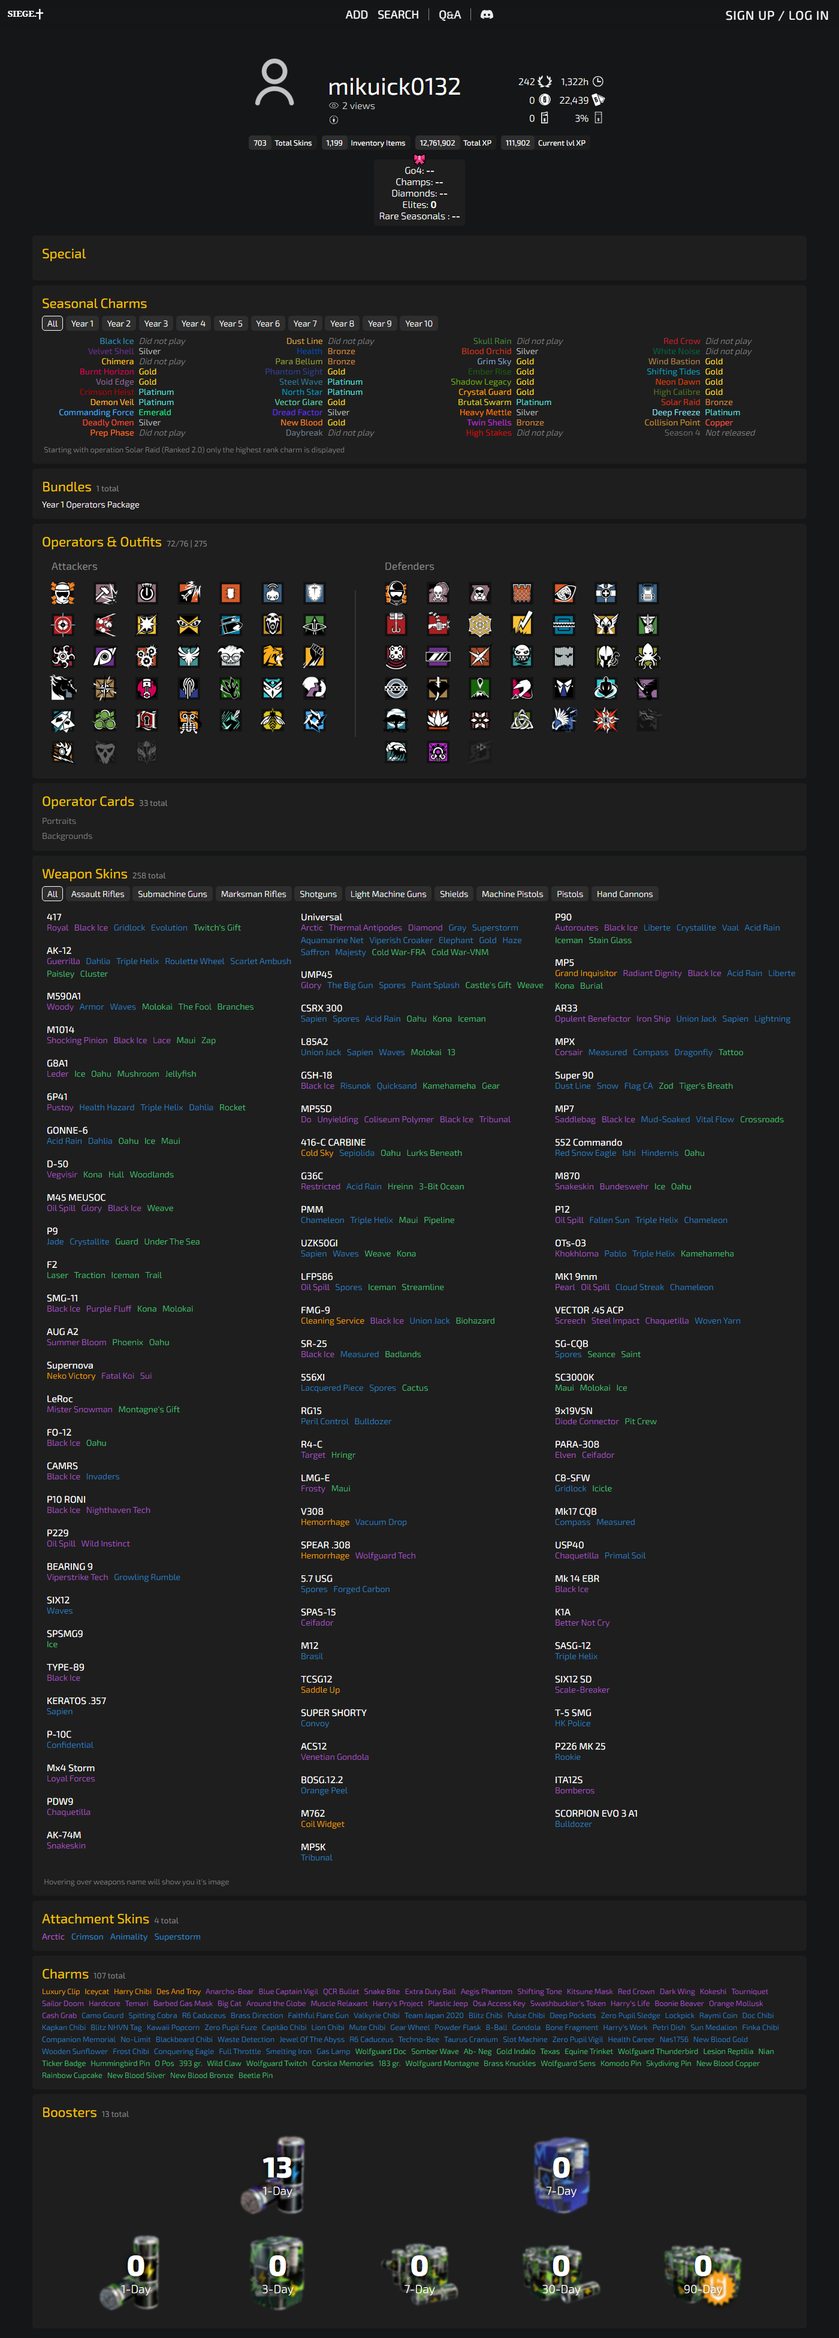Viewport: 839px width, 2338px height.
Task: Click the 3-Day booster image
Action: (x=277, y=2273)
